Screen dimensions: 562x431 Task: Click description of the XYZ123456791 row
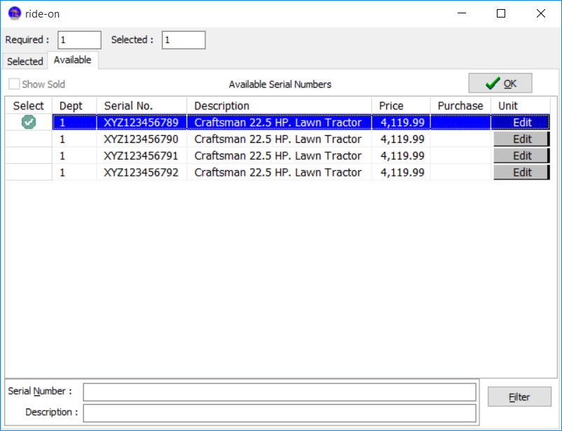click(279, 156)
